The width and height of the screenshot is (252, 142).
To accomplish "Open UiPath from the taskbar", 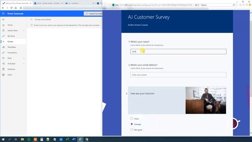I will click(x=61, y=139).
